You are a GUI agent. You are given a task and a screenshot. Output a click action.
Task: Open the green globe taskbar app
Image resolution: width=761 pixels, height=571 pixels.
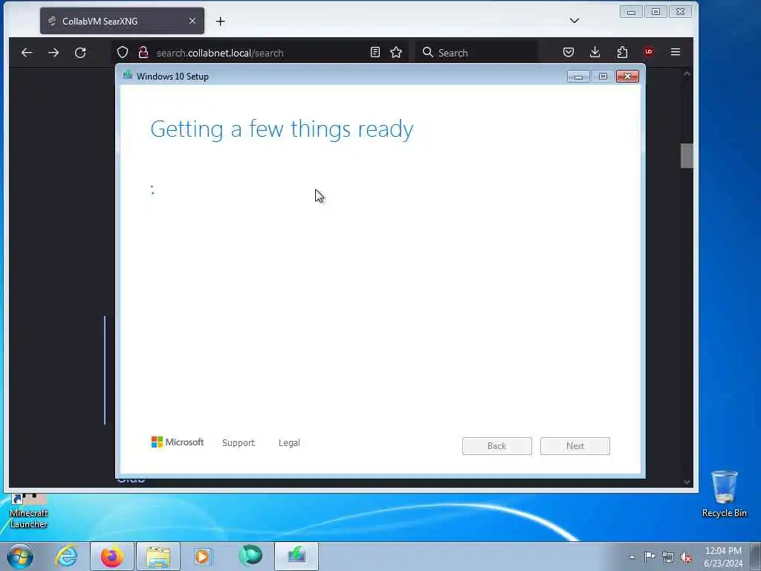click(250, 556)
